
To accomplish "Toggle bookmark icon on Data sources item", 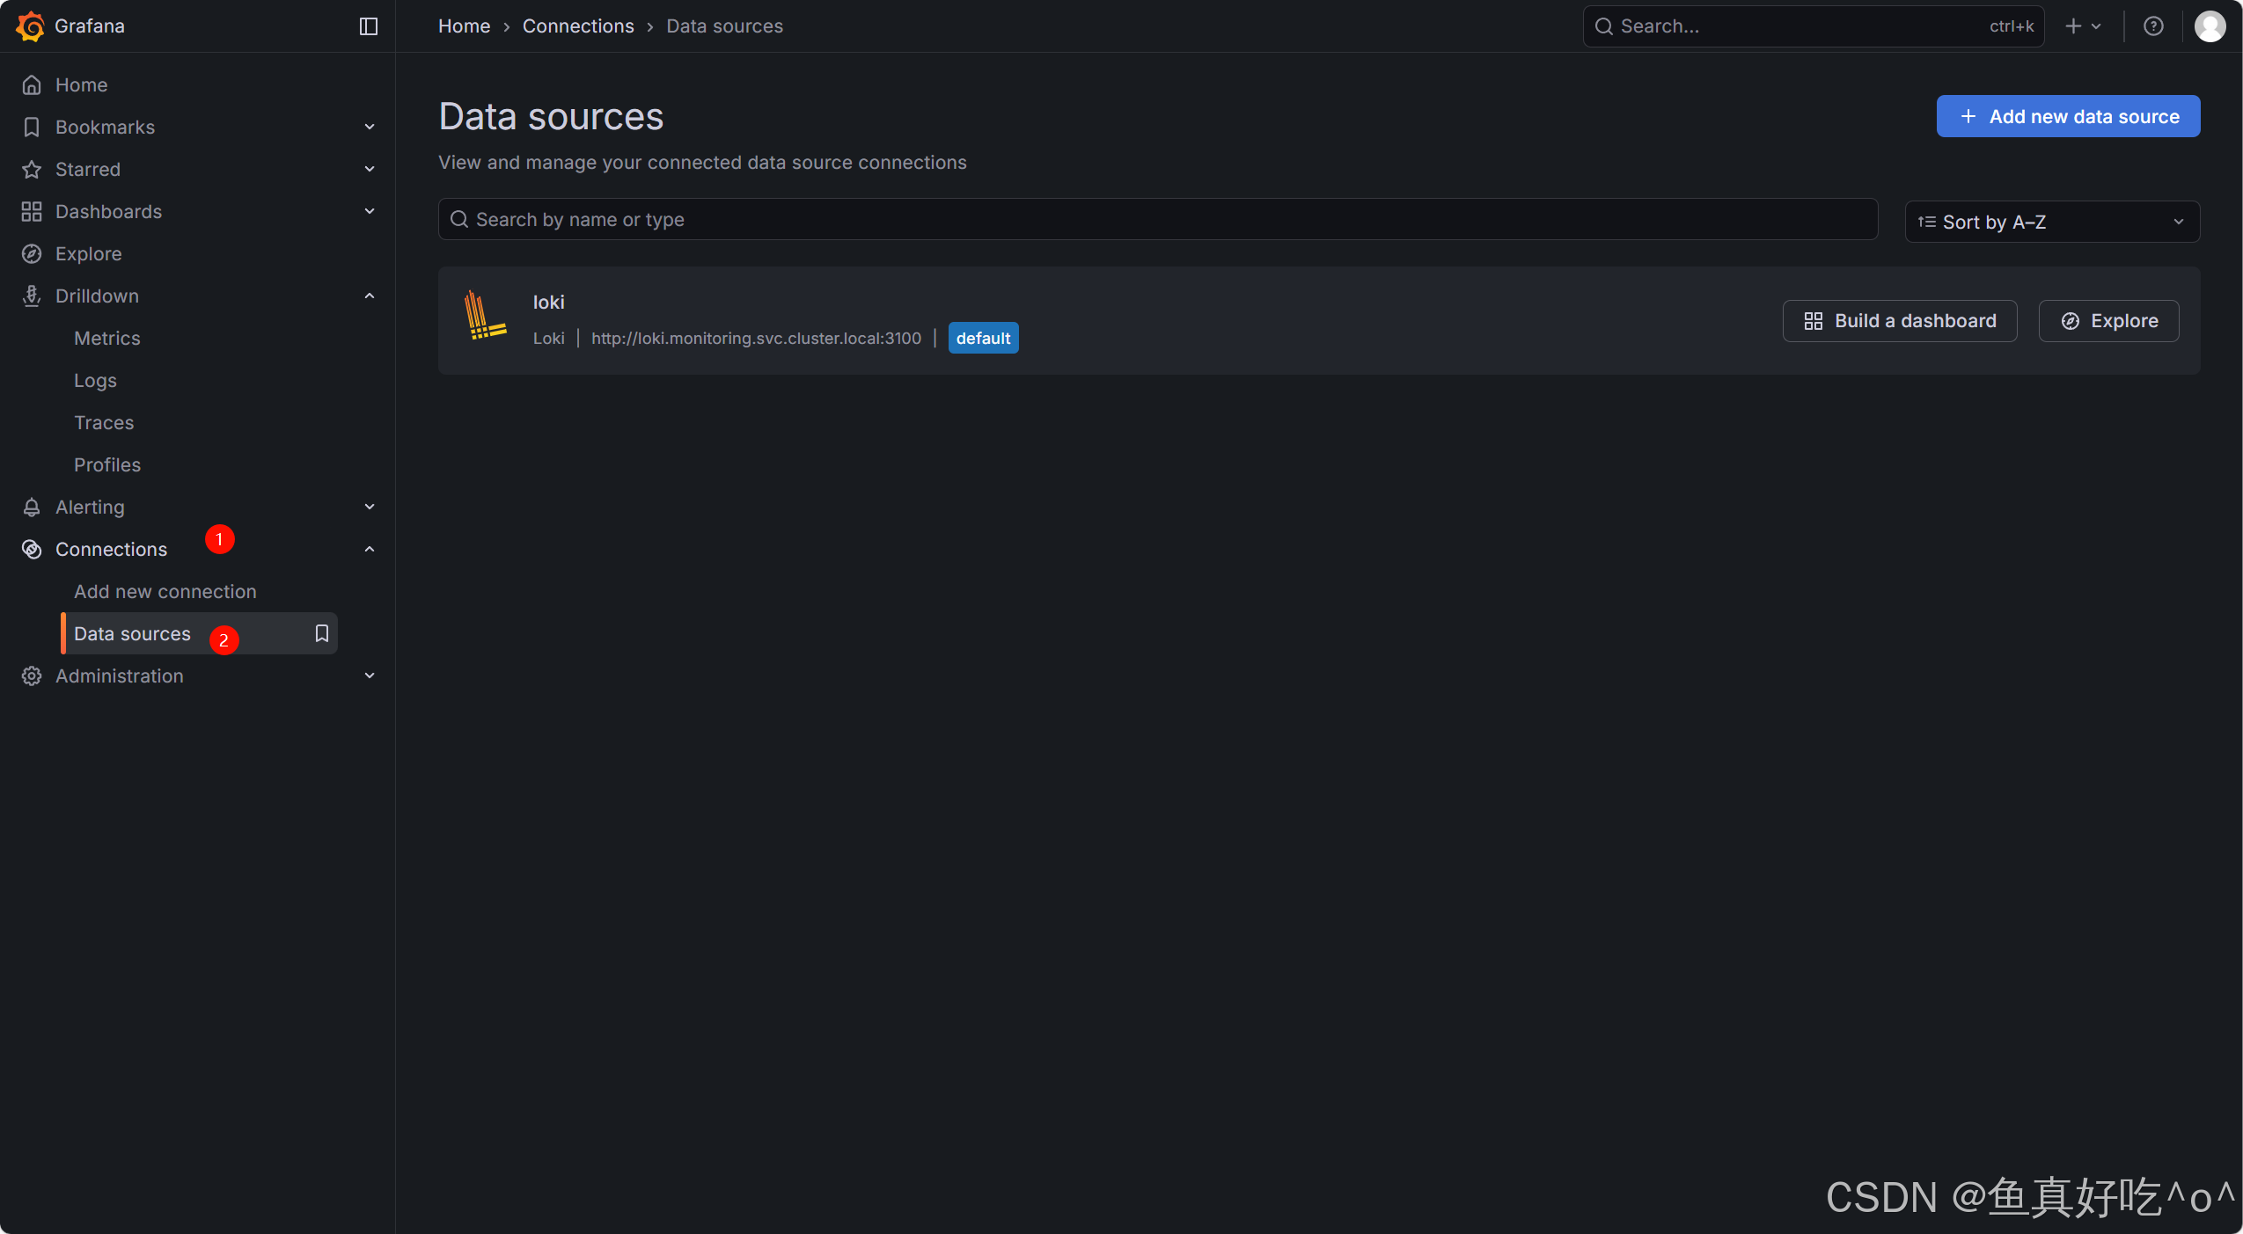I will [x=322, y=633].
